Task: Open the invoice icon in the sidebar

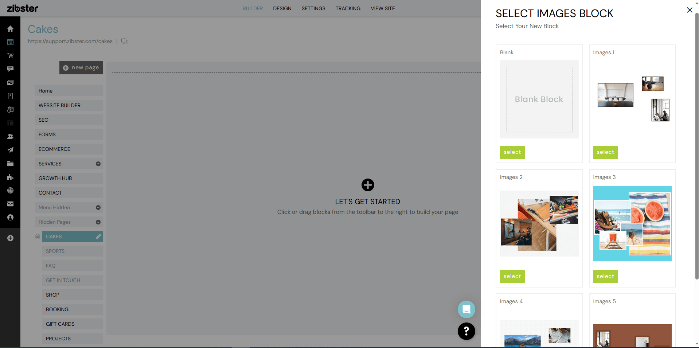Action: [x=10, y=96]
